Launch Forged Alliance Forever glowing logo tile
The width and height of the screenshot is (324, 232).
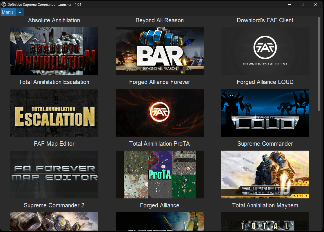click(159, 113)
